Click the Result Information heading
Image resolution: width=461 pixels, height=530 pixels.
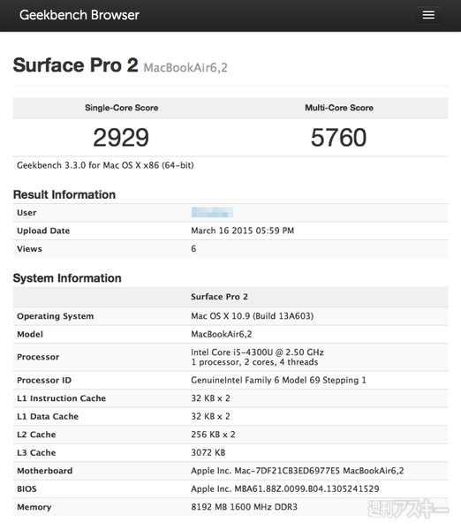click(64, 194)
